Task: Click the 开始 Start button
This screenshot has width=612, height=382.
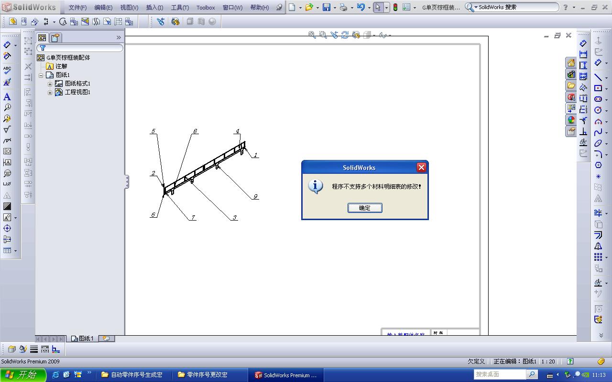Action: coord(22,375)
